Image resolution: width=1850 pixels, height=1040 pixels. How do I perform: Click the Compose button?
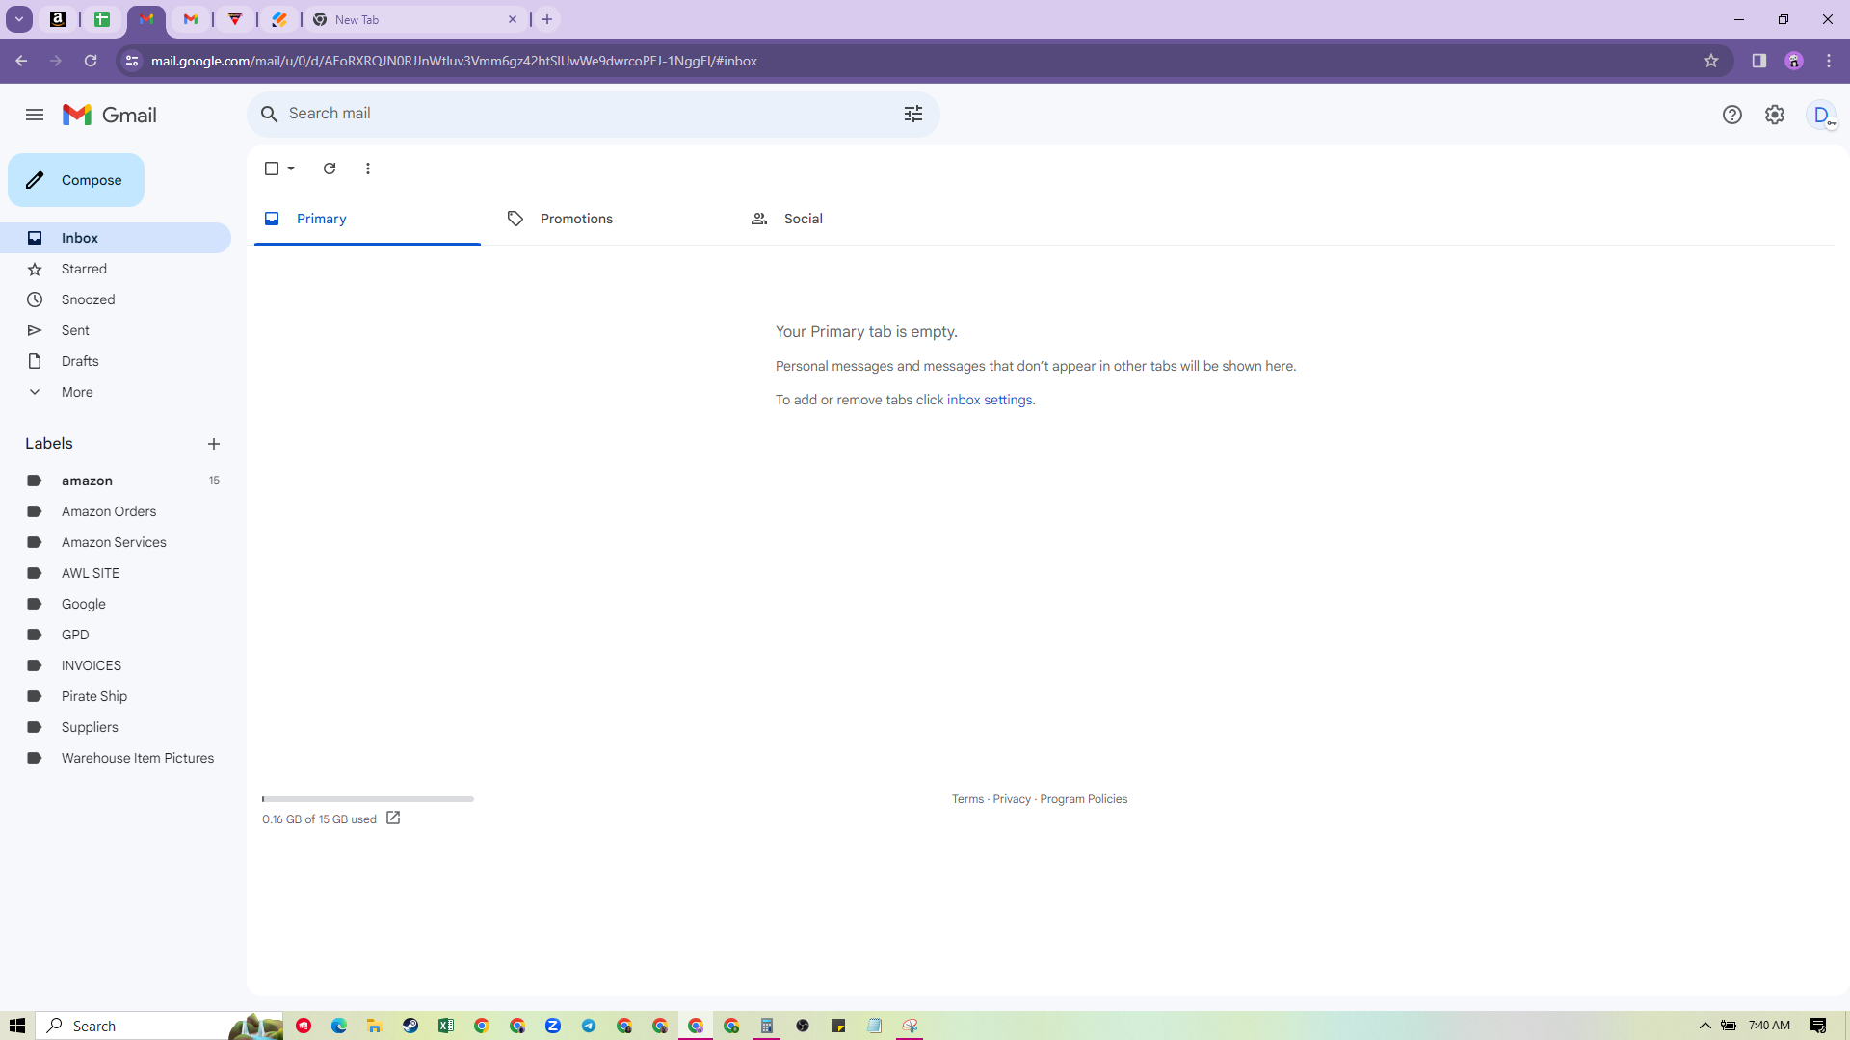(x=76, y=180)
